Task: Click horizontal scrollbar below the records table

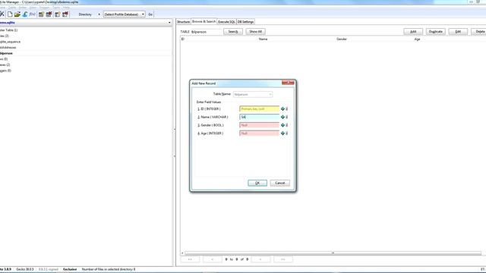Action: tap(333, 253)
